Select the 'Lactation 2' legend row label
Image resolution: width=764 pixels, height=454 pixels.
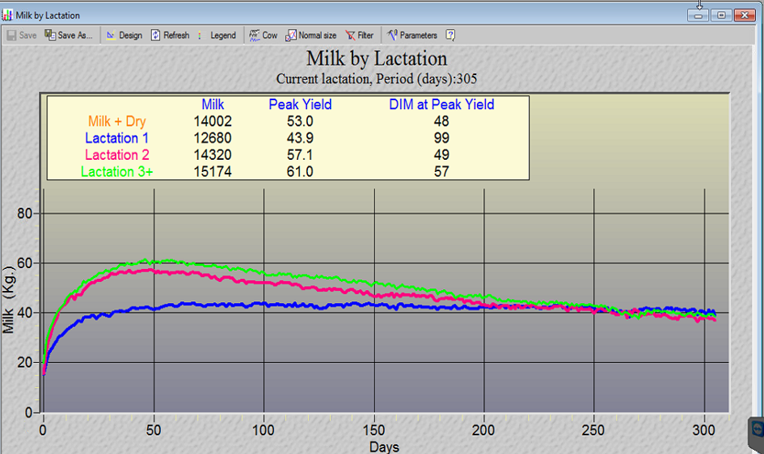click(x=117, y=155)
